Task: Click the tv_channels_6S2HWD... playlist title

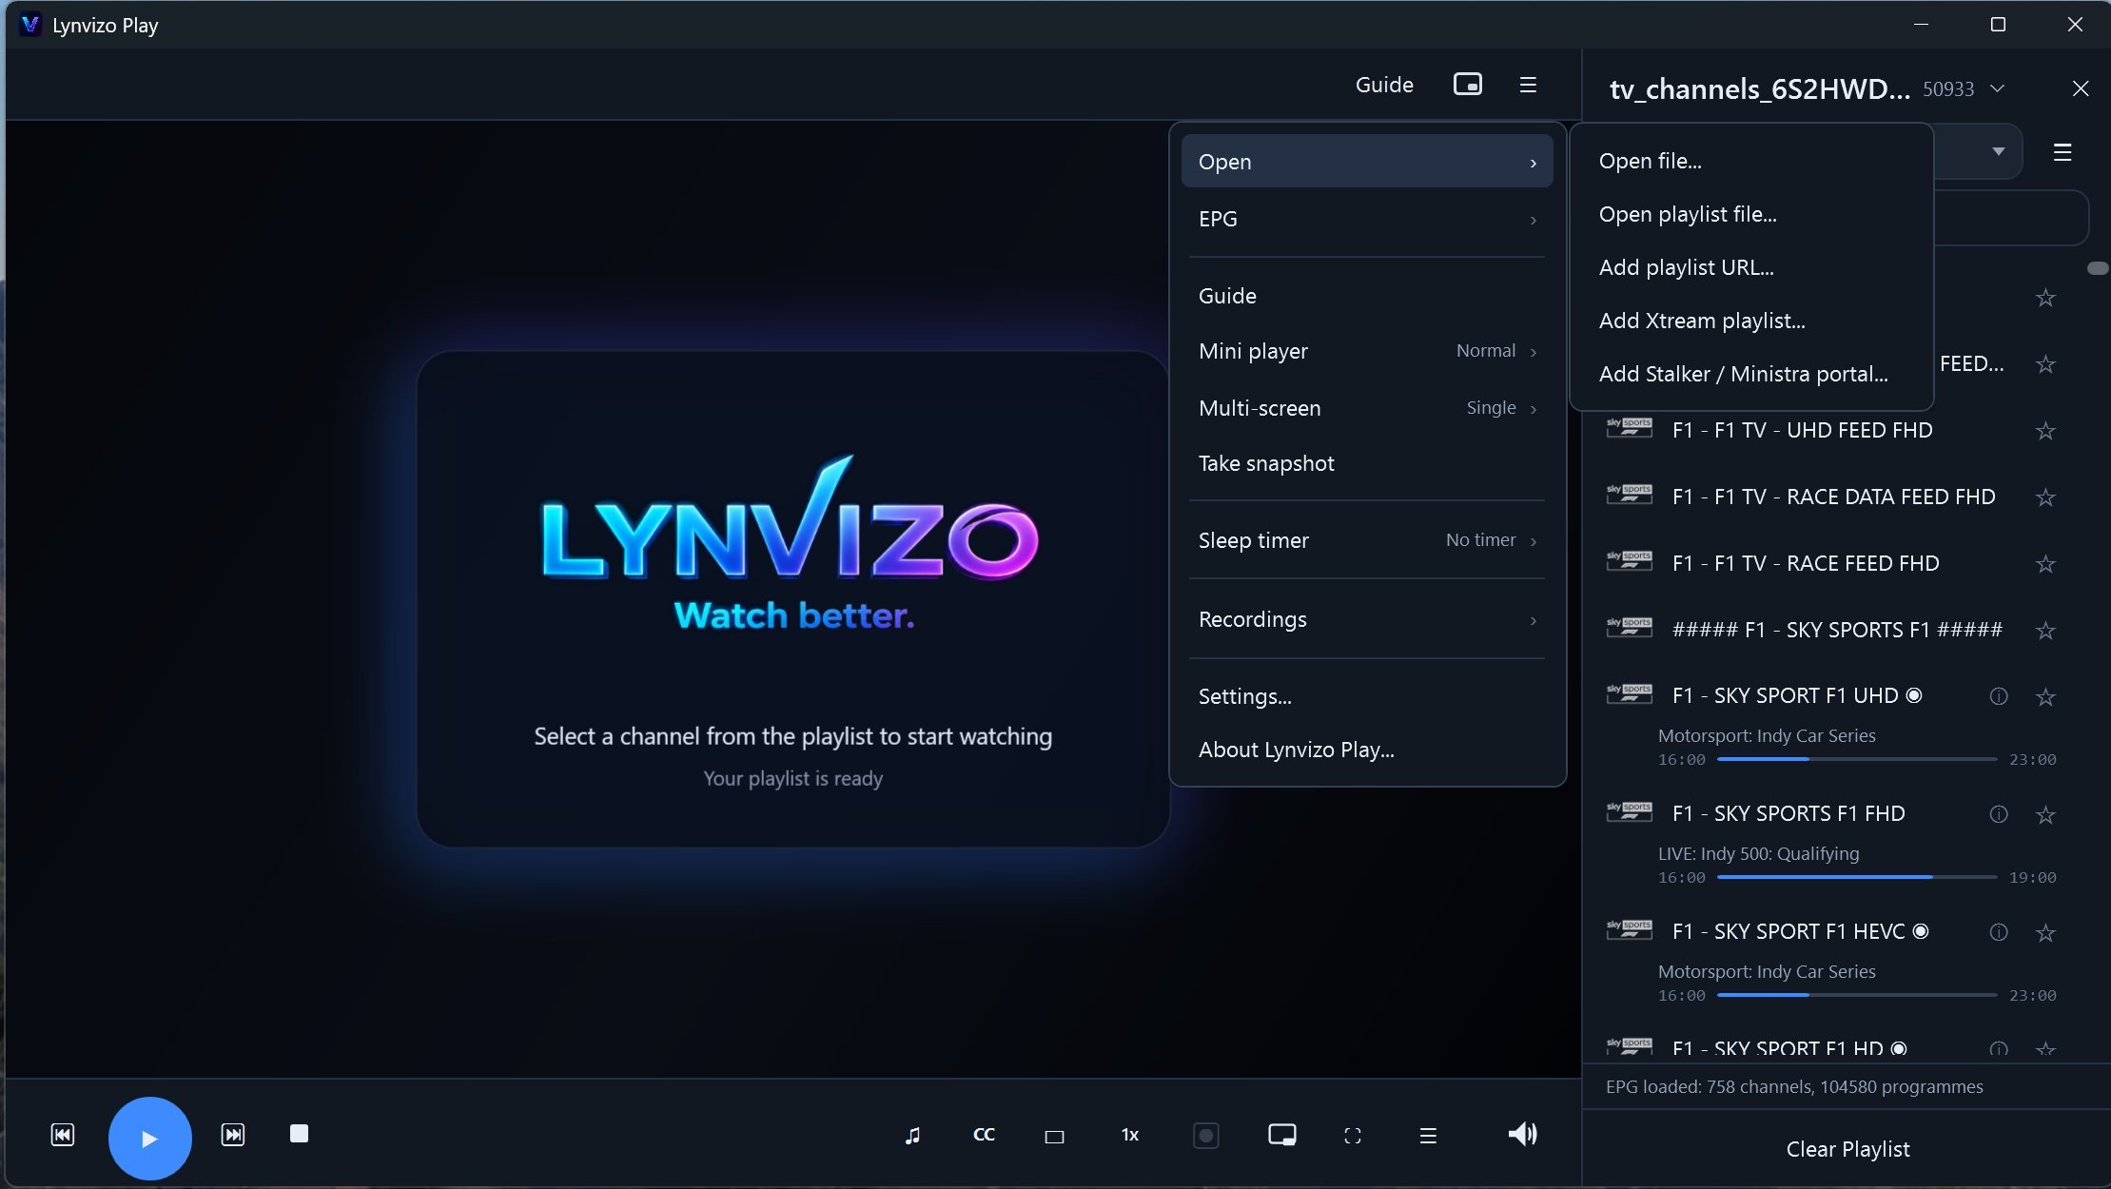Action: coord(1759,88)
